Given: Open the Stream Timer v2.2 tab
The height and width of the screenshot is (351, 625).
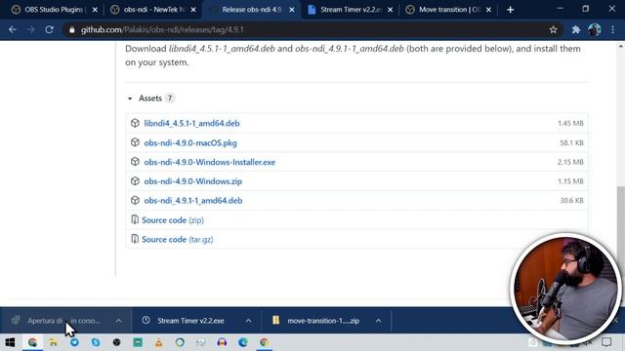Looking at the screenshot, I should coord(351,10).
